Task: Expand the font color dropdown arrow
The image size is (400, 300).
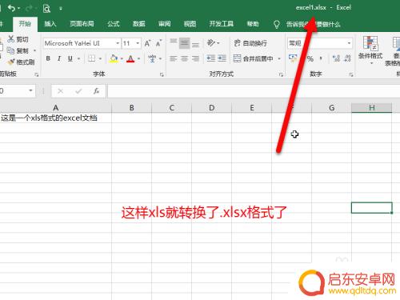Action: click(x=138, y=58)
